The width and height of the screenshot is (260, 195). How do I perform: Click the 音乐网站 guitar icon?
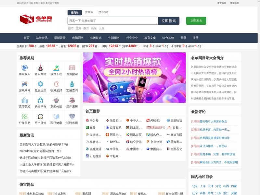click(x=40, y=68)
